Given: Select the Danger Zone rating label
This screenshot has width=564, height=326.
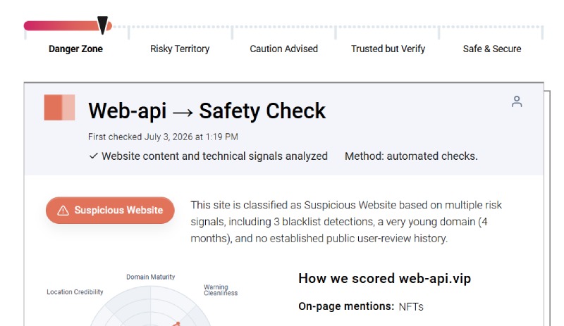Looking at the screenshot, I should (x=75, y=49).
